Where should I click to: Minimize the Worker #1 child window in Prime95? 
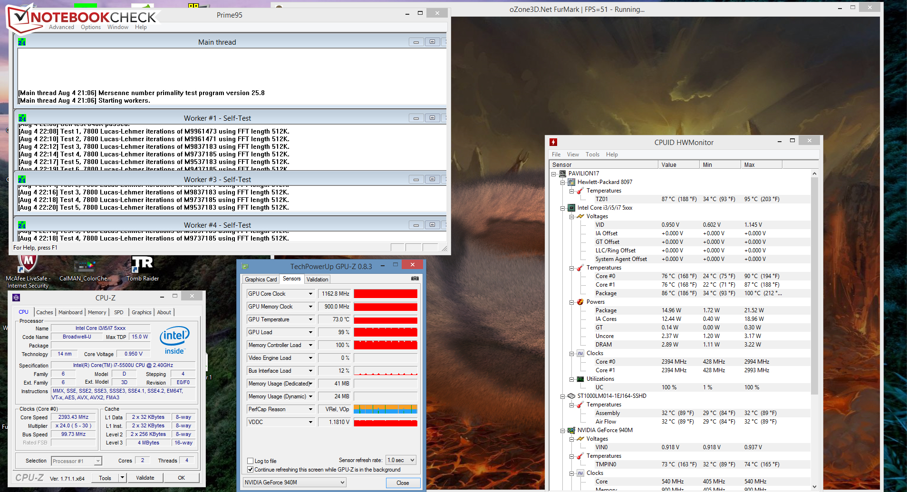pos(416,118)
